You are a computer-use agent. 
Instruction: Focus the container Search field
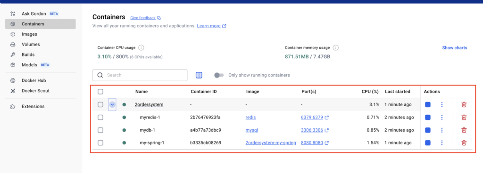point(140,75)
